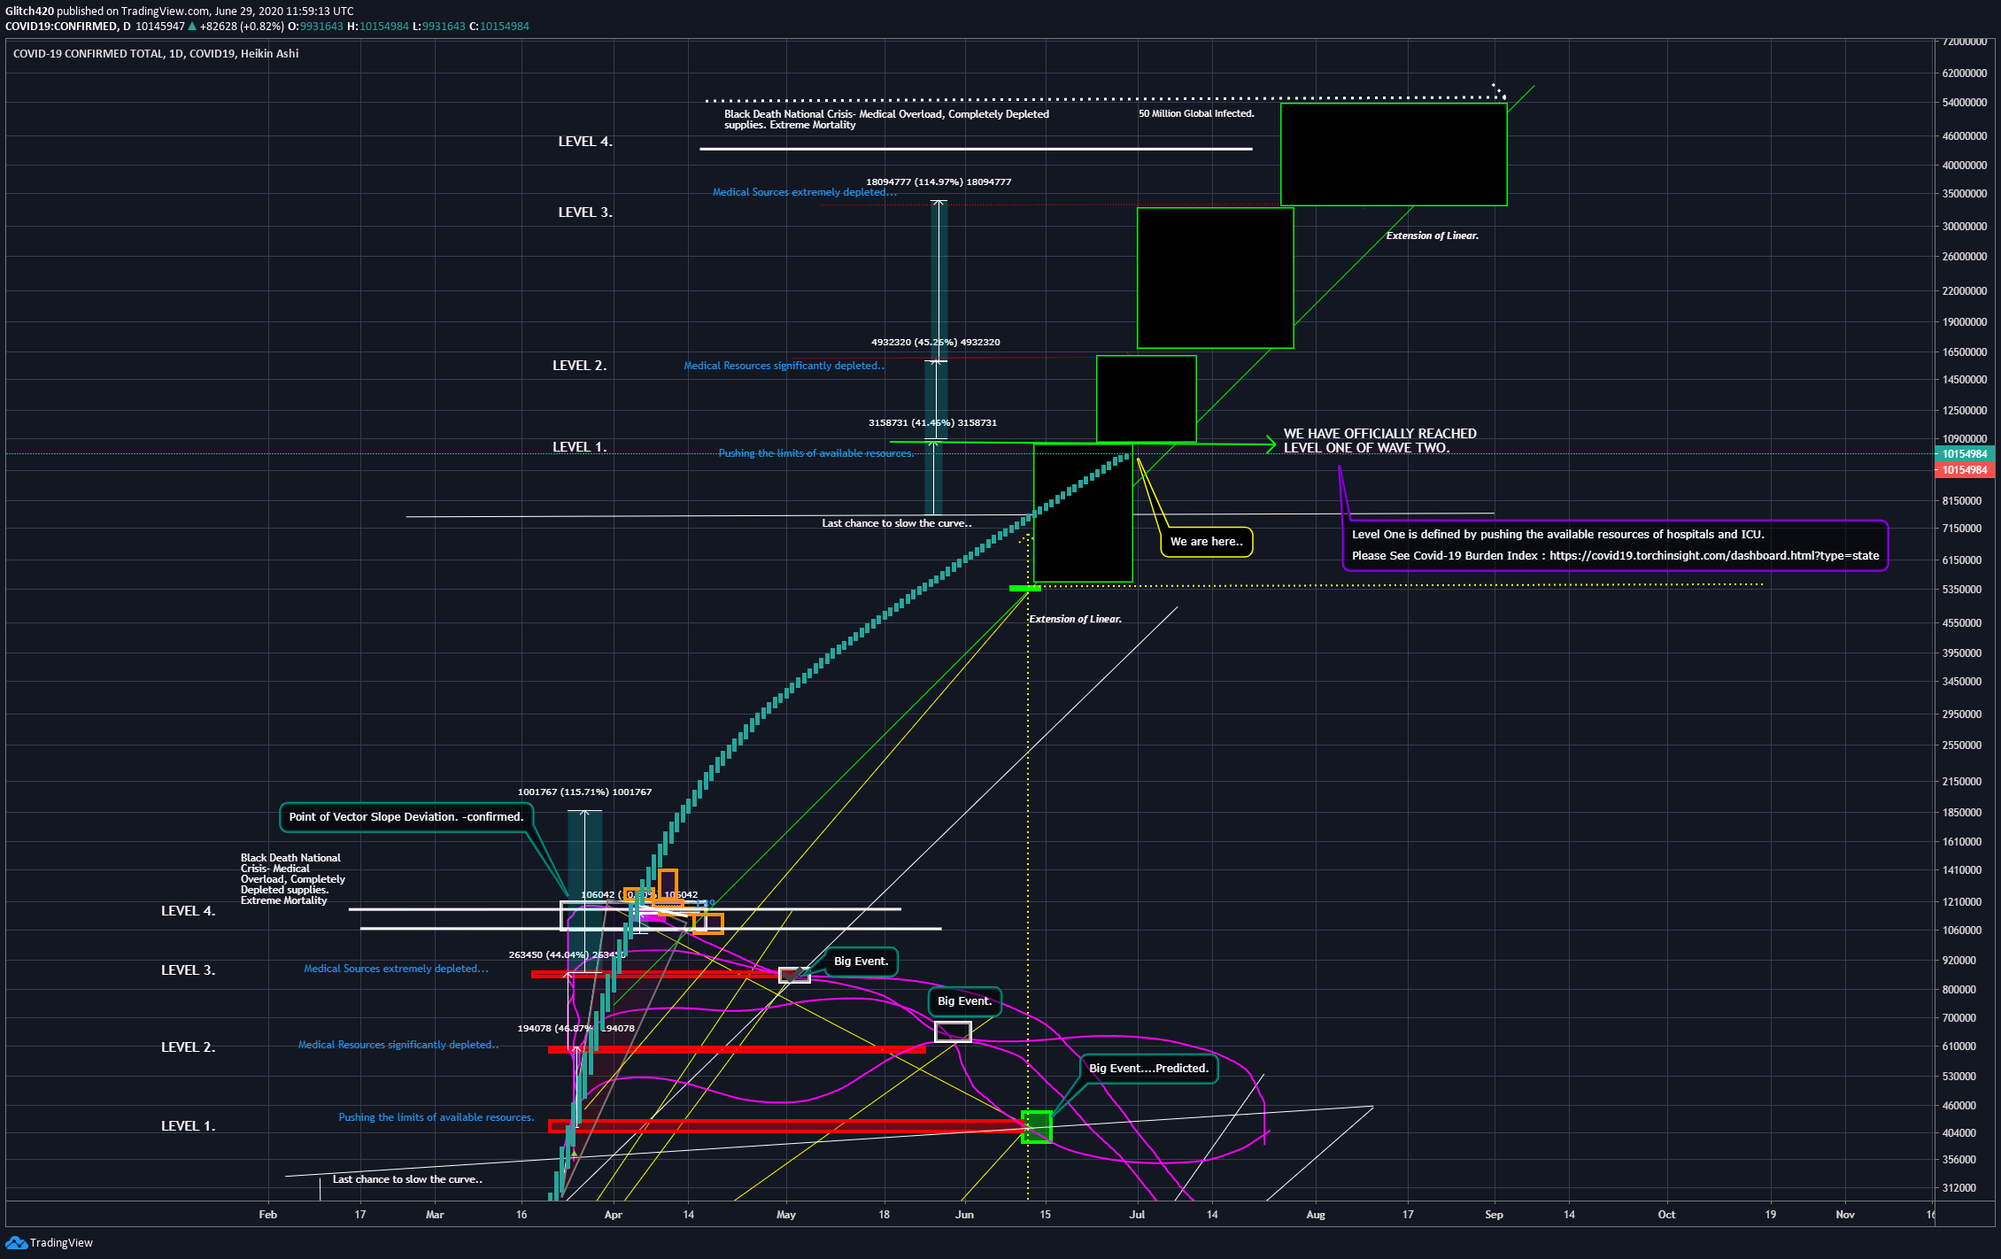Click the 2150000 price axis value
The height and width of the screenshot is (1259, 2001).
1962,782
